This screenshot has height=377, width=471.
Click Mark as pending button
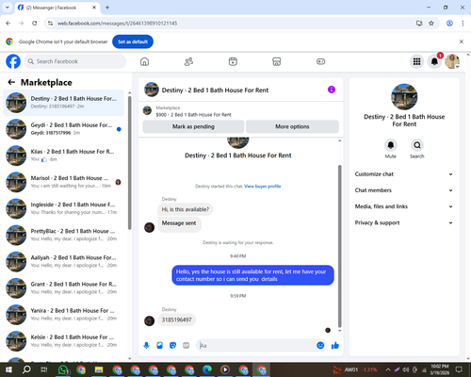pos(193,126)
